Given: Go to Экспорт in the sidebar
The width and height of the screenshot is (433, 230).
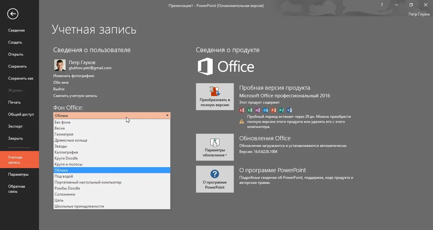Looking at the screenshot, I should click(x=19, y=126).
